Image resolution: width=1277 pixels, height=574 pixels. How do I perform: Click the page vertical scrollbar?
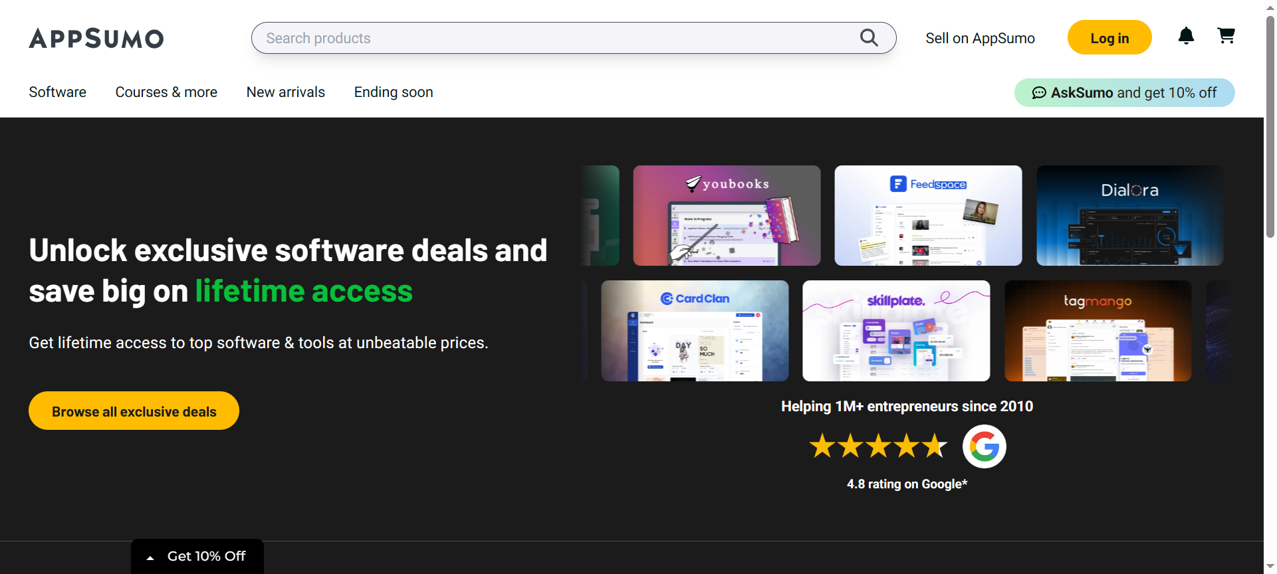point(1270,126)
